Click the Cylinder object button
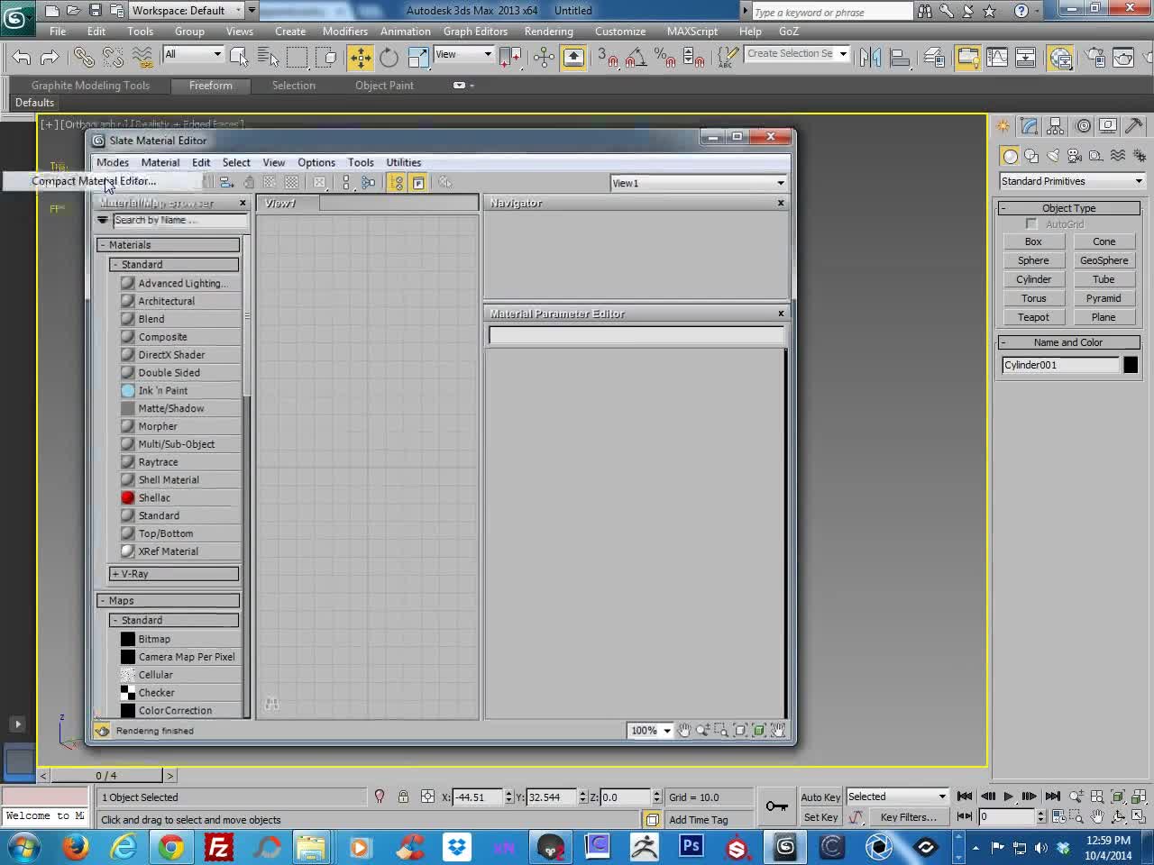Image resolution: width=1154 pixels, height=865 pixels. tap(1033, 279)
